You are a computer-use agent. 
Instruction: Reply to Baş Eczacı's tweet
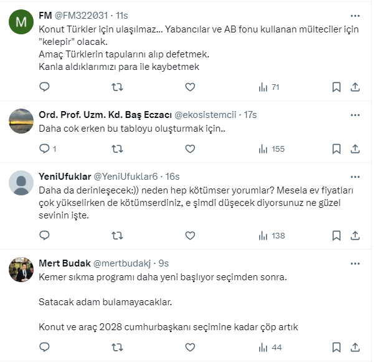[44, 149]
